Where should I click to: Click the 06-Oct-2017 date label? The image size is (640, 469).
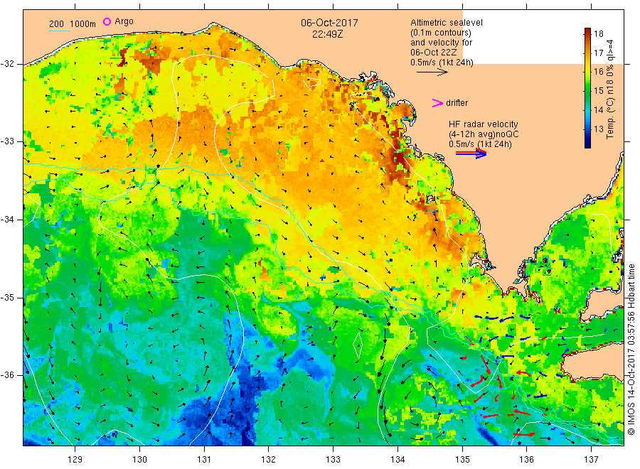pyautogui.click(x=329, y=23)
